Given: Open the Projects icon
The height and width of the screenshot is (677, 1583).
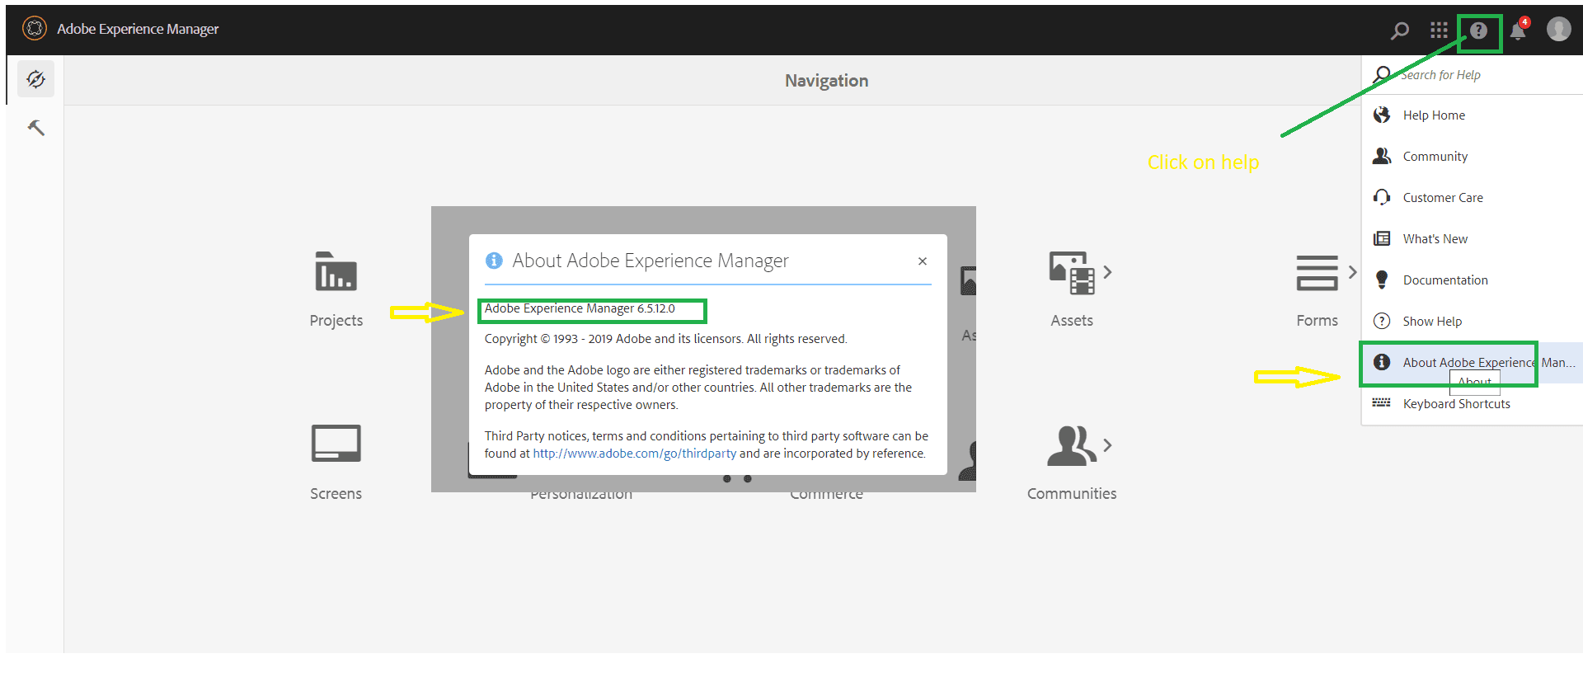Looking at the screenshot, I should click(336, 271).
